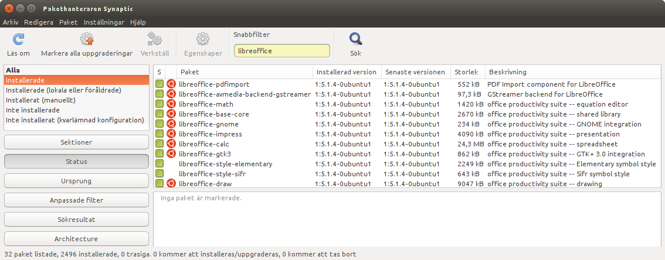Select Inte installerade filter
The width and height of the screenshot is (665, 260).
coord(76,110)
